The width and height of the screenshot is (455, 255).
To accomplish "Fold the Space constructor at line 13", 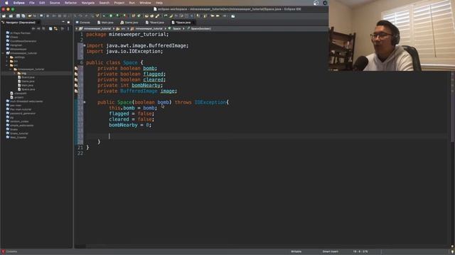I will point(85,102).
